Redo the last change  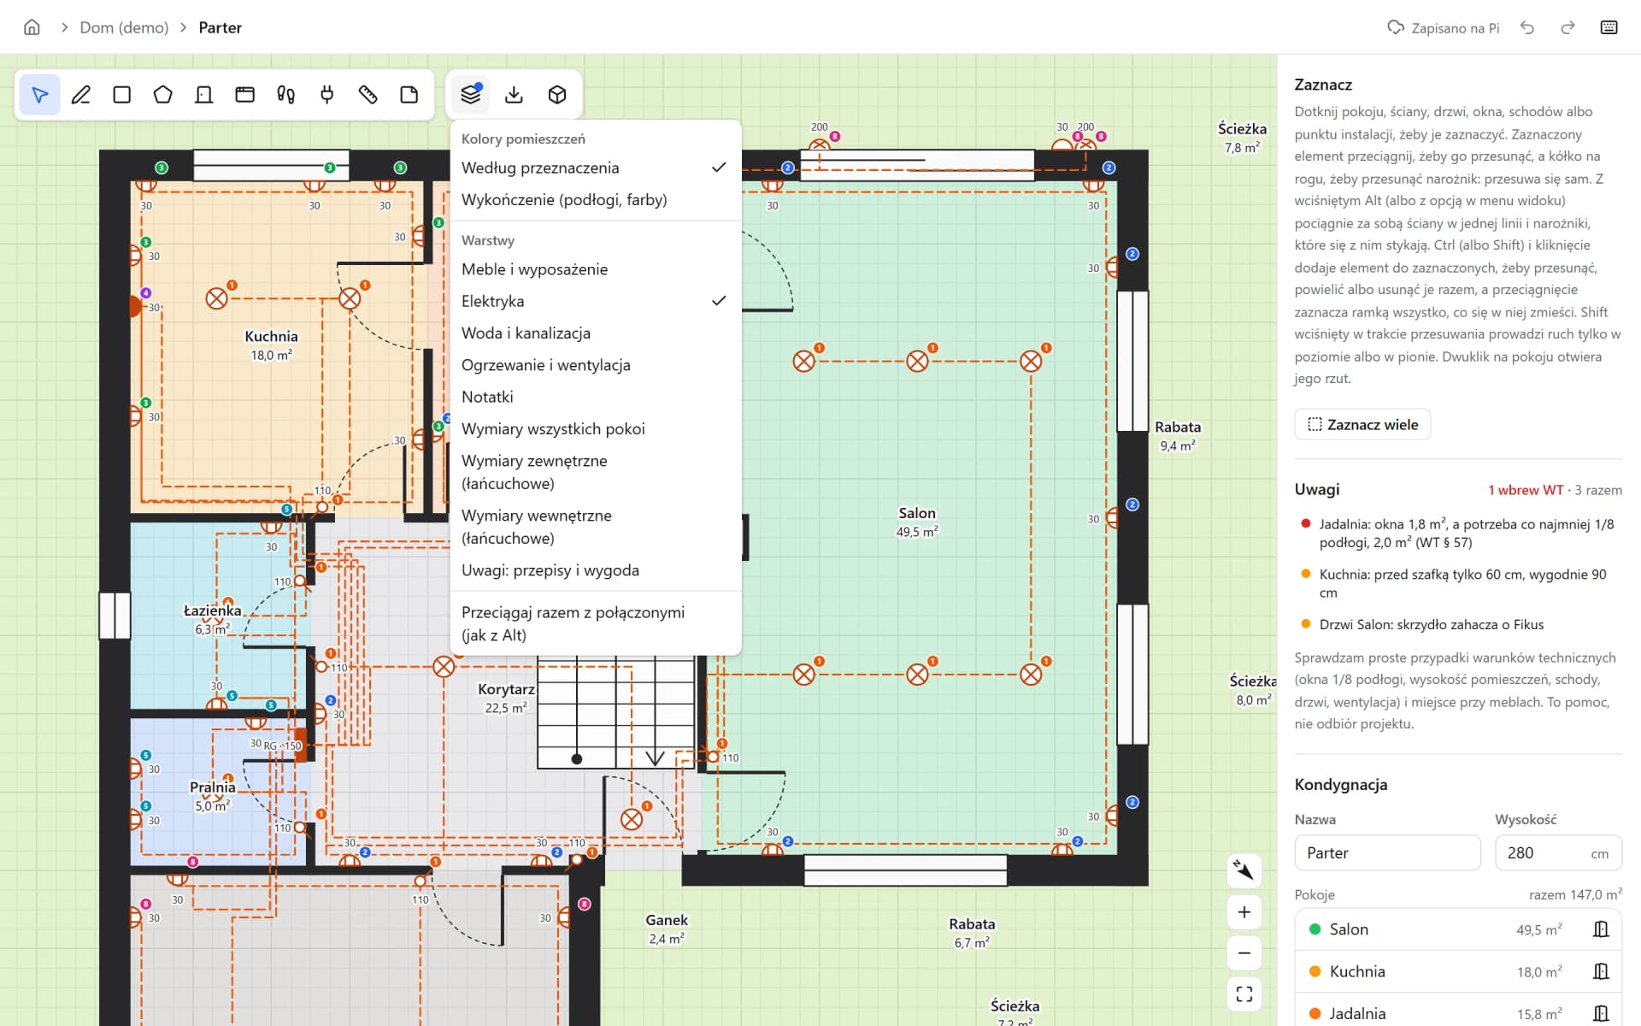[x=1567, y=27]
